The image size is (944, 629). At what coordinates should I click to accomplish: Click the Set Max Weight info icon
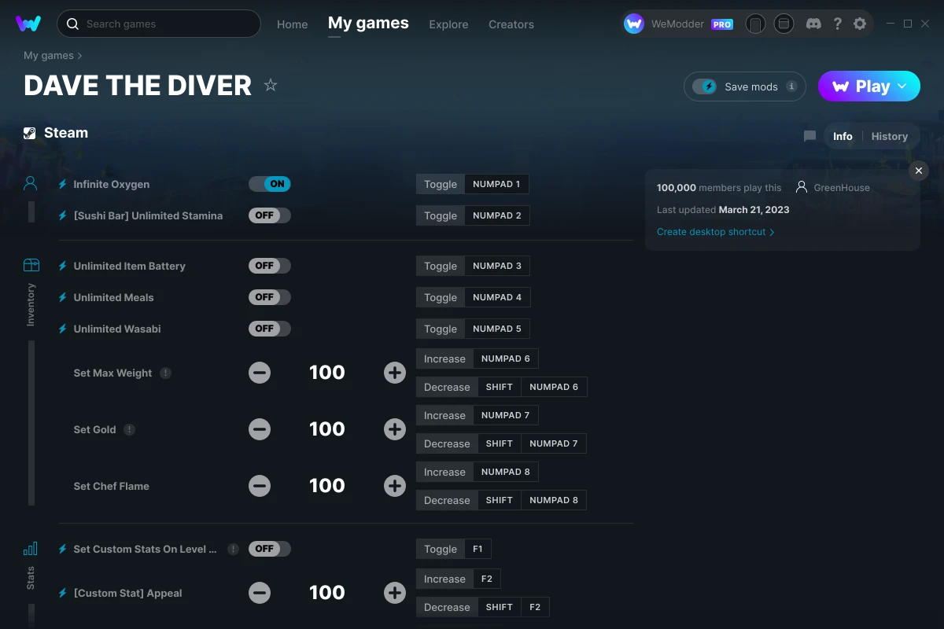[166, 373]
